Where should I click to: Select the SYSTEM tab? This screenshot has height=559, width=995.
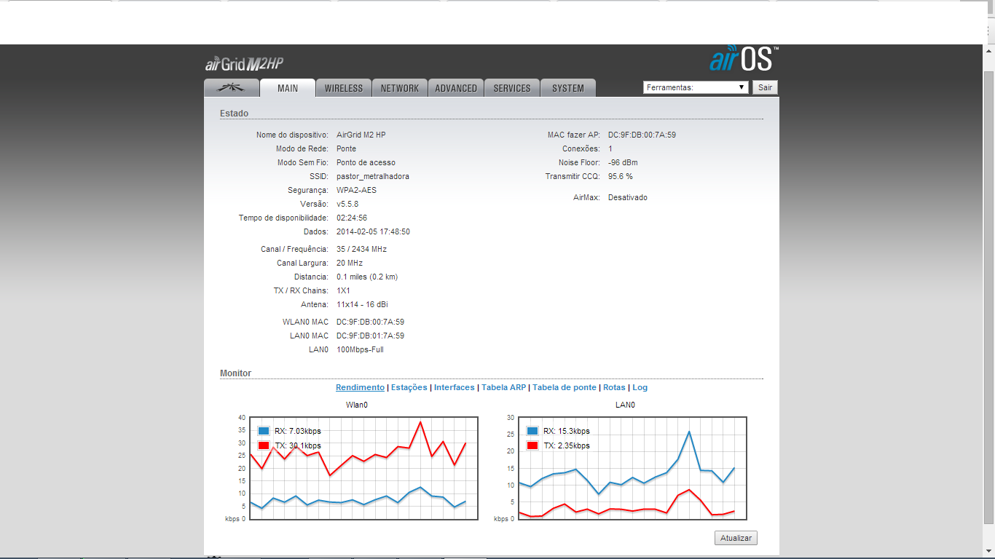pyautogui.click(x=568, y=88)
